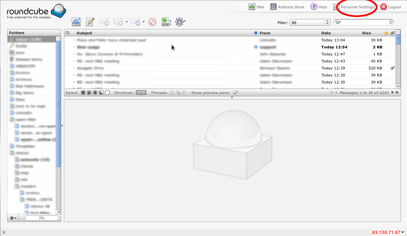This screenshot has width=407, height=236.
Task: Click the first Select all messages square
Action: point(83,93)
